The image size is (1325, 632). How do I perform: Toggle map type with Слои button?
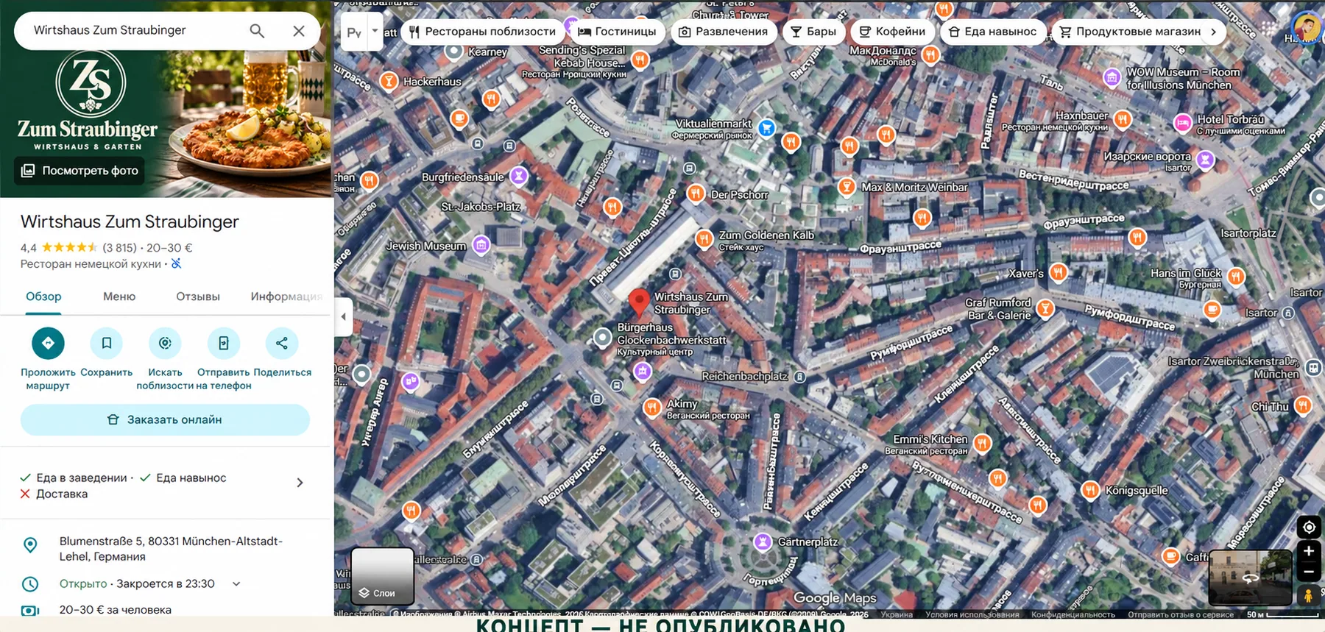pyautogui.click(x=382, y=575)
